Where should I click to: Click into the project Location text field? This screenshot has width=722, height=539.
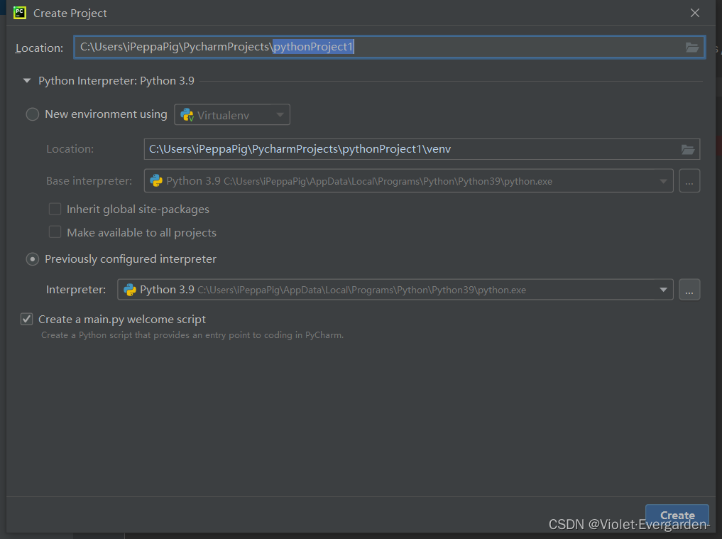pos(389,47)
